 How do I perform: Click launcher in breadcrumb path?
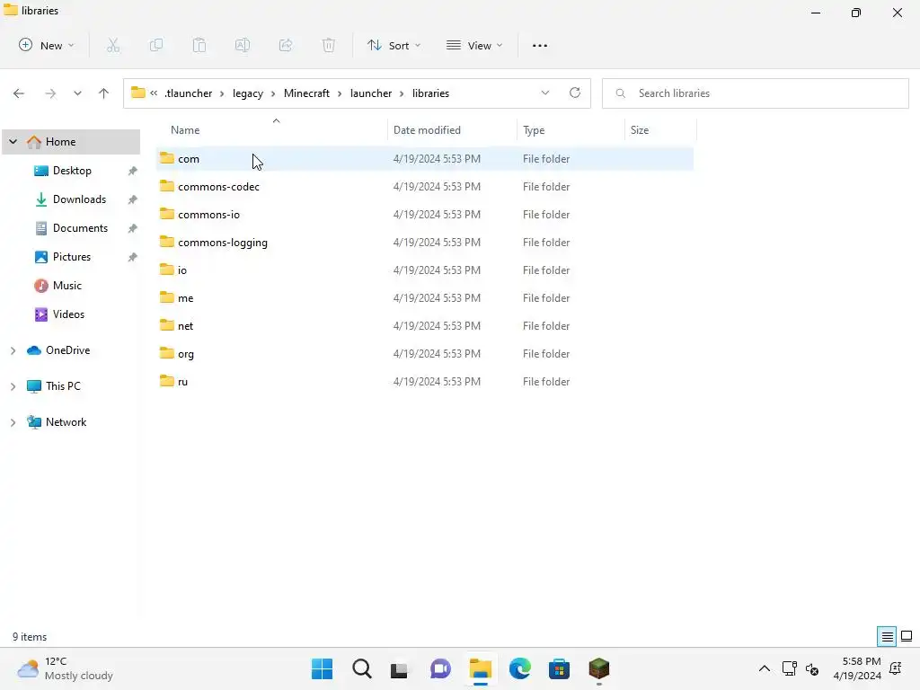371,93
